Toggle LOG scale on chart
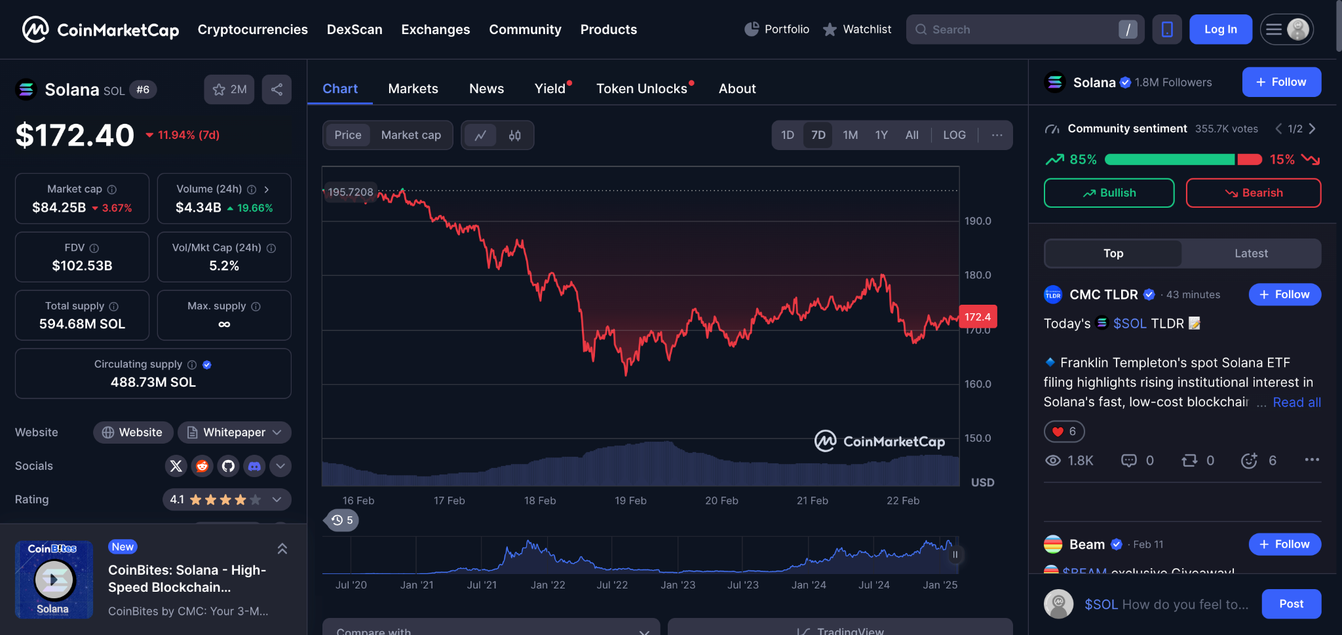This screenshot has width=1342, height=635. coord(954,135)
